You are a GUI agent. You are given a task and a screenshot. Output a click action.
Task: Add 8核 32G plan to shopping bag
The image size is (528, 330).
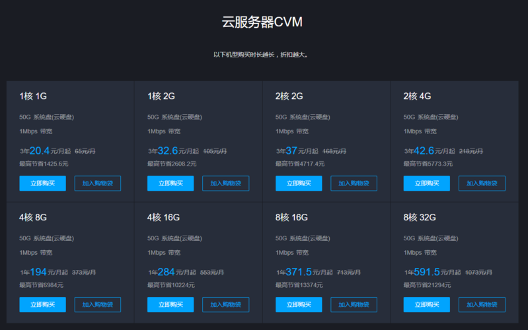(482, 304)
